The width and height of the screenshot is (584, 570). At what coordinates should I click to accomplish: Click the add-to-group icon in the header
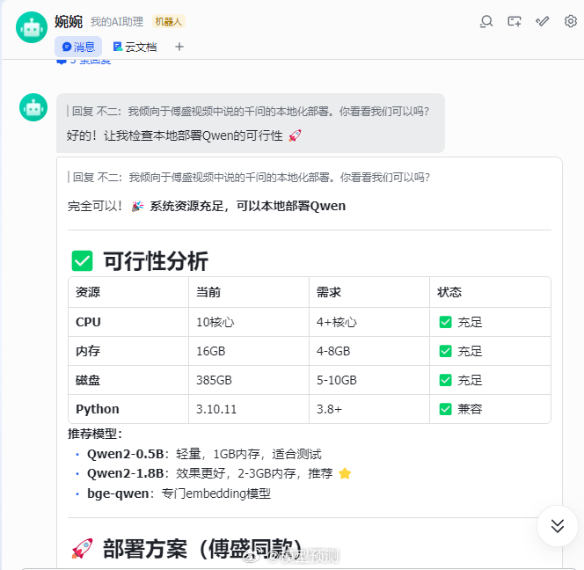pos(515,21)
